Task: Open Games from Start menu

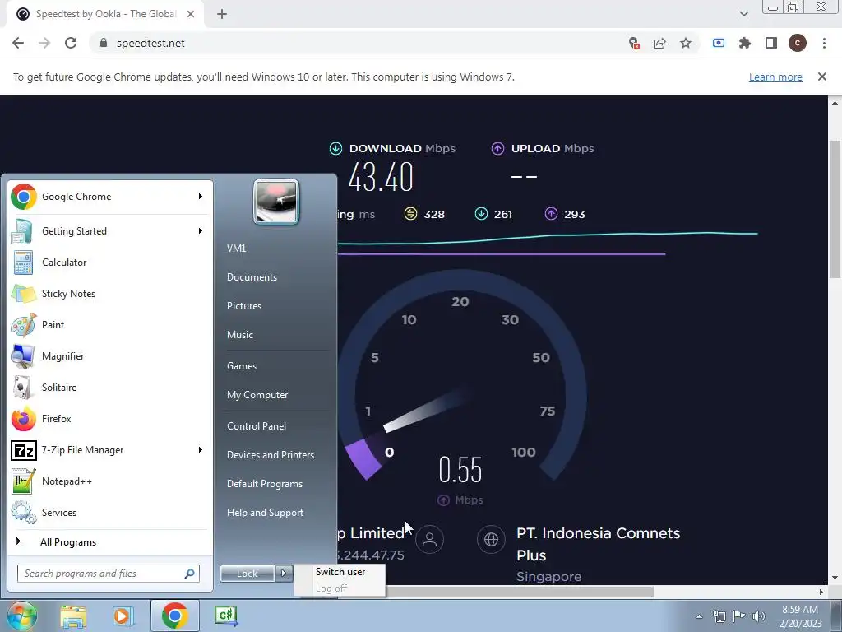Action: [x=242, y=366]
